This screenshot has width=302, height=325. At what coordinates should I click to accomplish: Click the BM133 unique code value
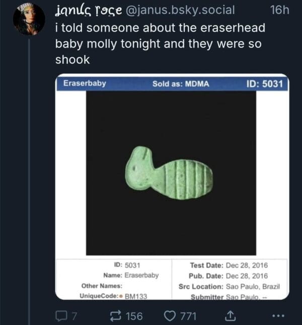[x=135, y=296]
